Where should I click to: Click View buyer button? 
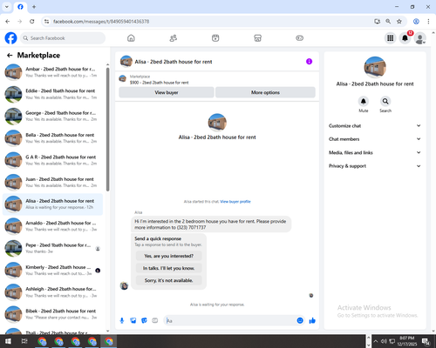coord(167,92)
